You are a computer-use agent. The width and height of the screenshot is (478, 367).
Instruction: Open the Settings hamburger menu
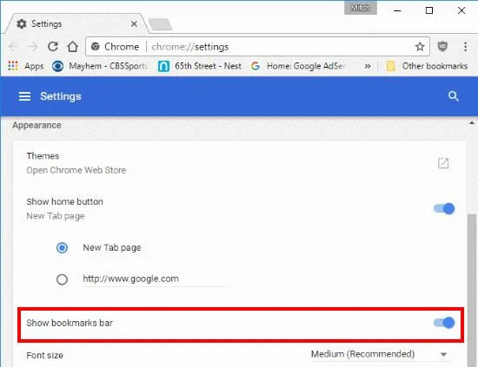24,96
